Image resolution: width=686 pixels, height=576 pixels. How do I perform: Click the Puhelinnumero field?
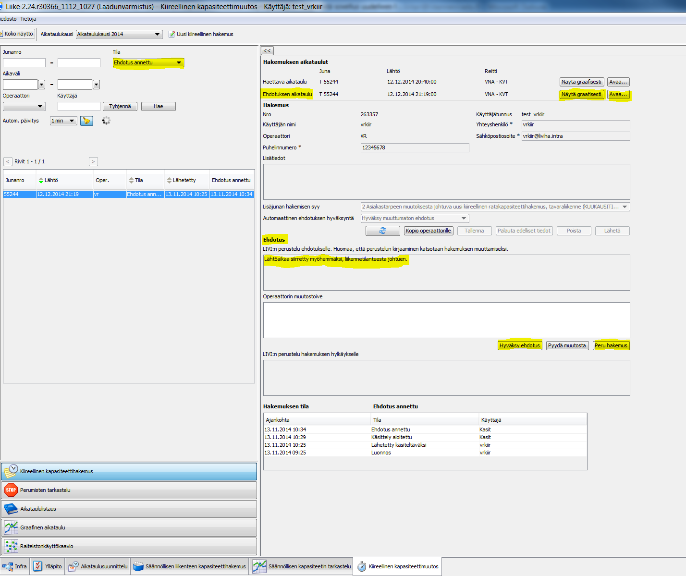pyautogui.click(x=415, y=147)
